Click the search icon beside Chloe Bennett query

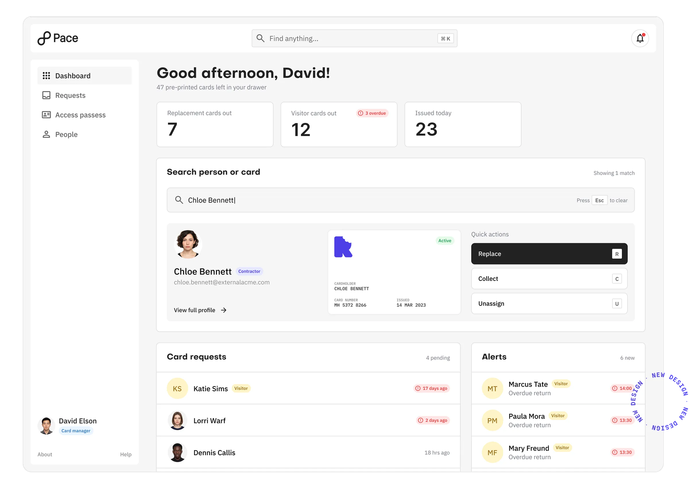point(179,200)
